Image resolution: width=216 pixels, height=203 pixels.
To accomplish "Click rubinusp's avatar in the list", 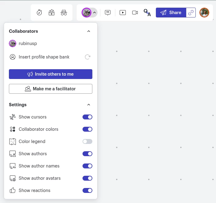I will click(x=13, y=43).
